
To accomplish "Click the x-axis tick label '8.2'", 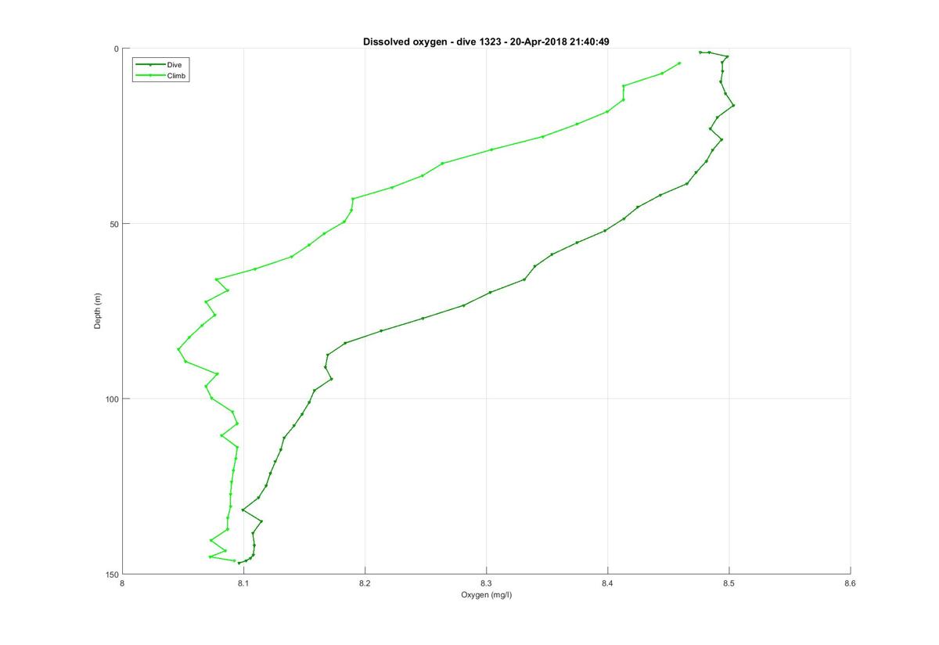I will click(x=365, y=583).
